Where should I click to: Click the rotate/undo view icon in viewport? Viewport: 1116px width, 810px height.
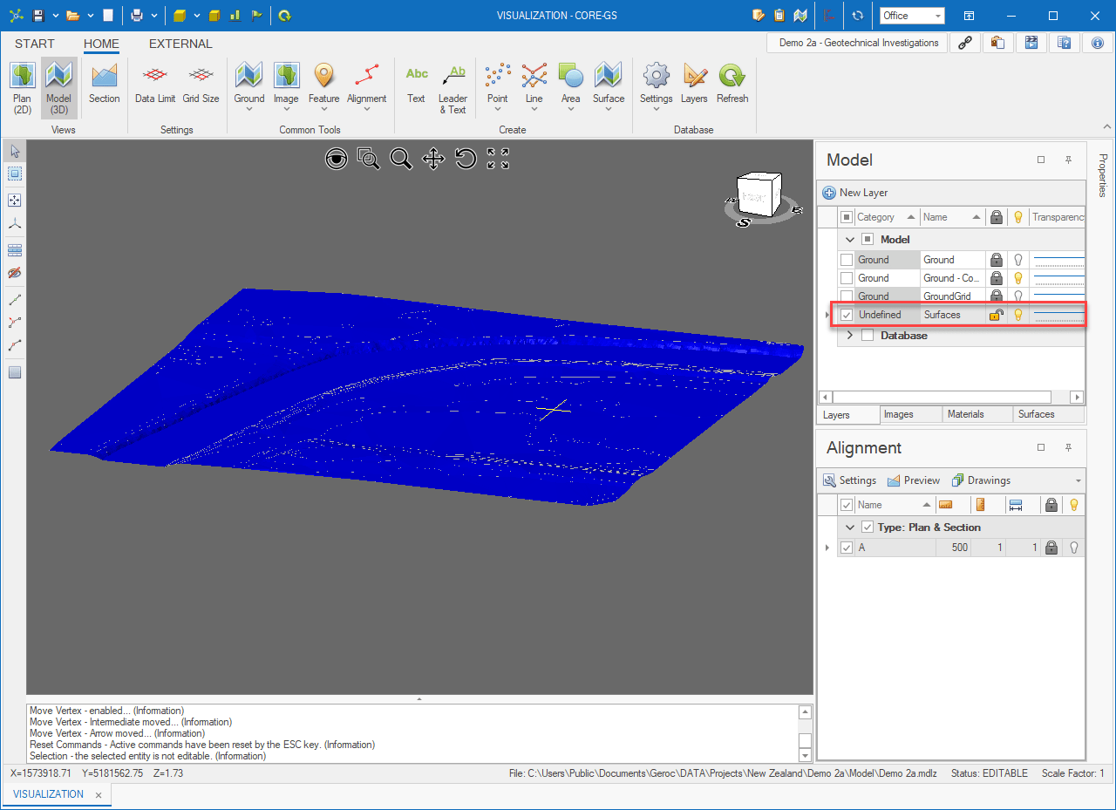point(466,159)
